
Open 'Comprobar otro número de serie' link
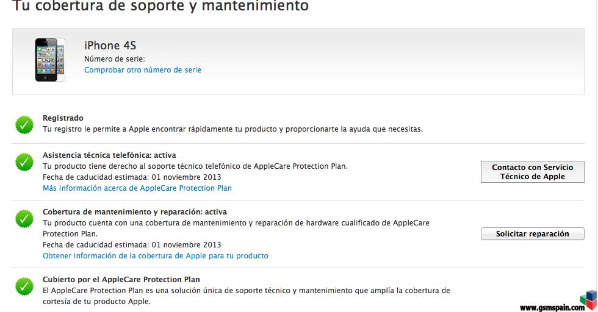143,70
